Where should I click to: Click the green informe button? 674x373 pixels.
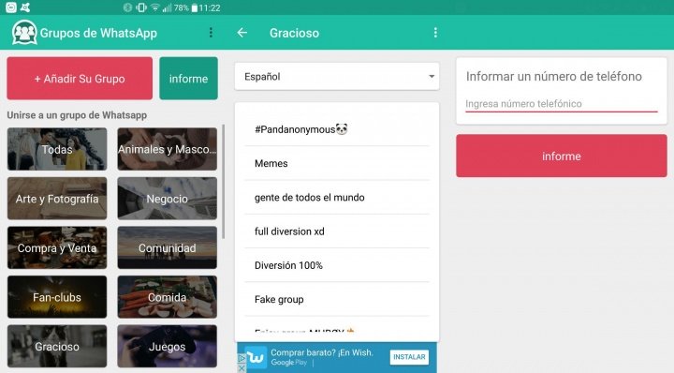[x=188, y=79]
